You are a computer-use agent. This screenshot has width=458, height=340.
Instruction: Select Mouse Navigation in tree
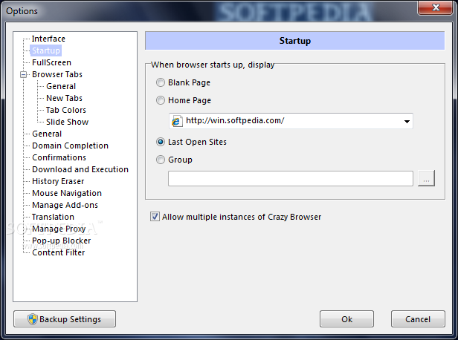click(67, 193)
